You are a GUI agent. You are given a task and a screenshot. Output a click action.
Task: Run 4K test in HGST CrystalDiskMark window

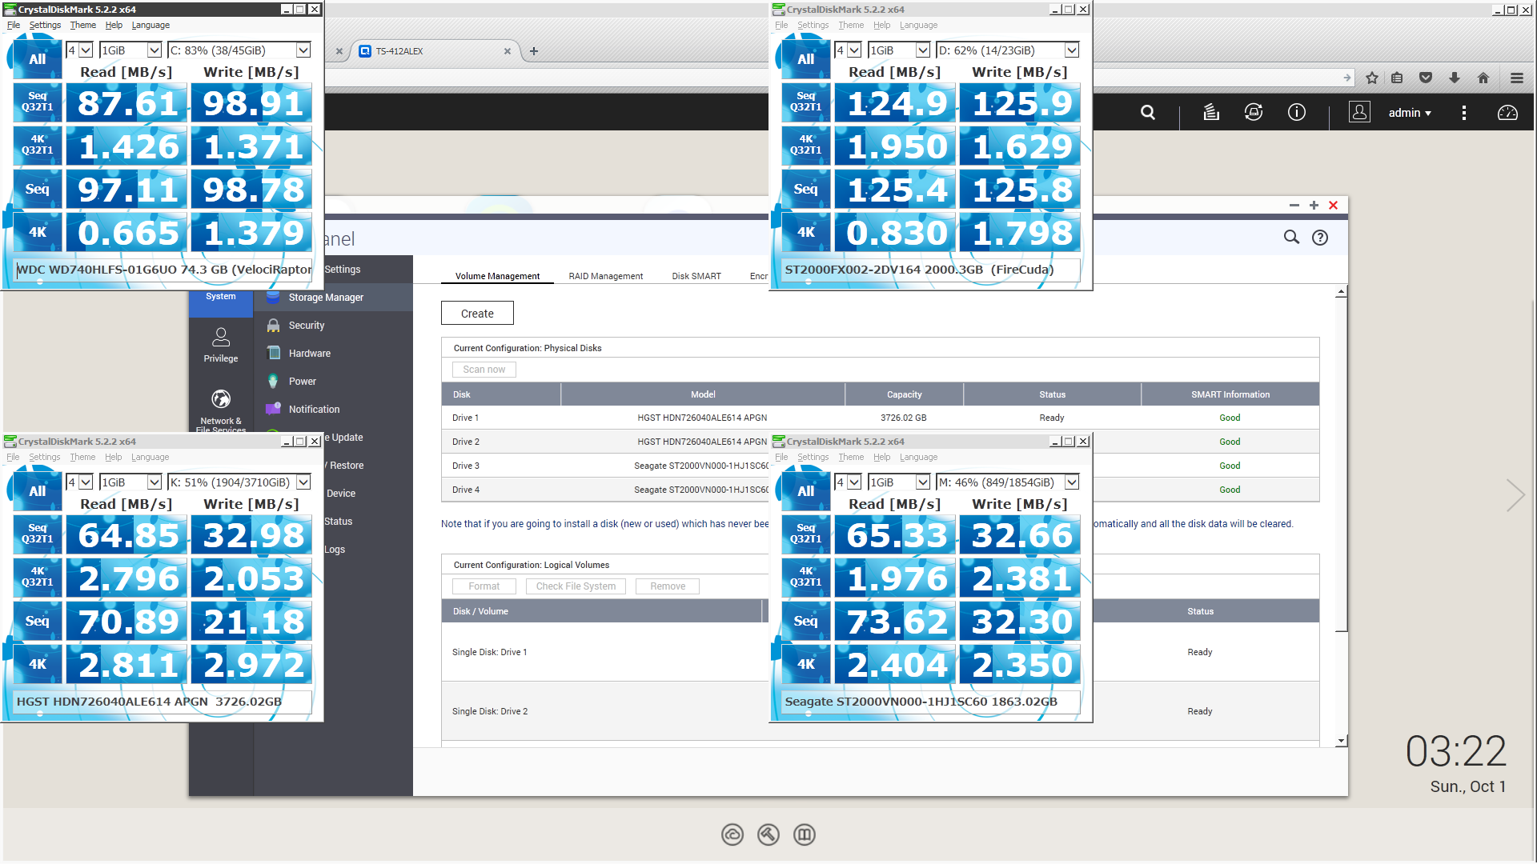coord(38,665)
